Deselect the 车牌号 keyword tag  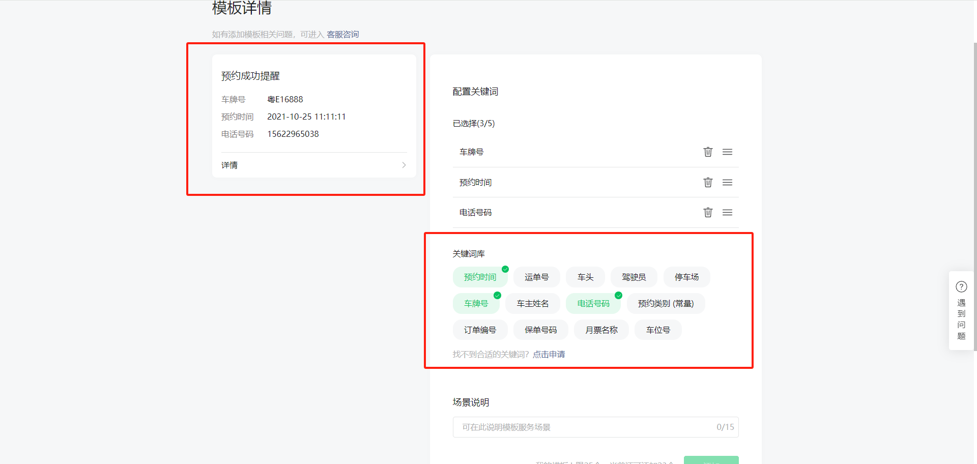(476, 304)
